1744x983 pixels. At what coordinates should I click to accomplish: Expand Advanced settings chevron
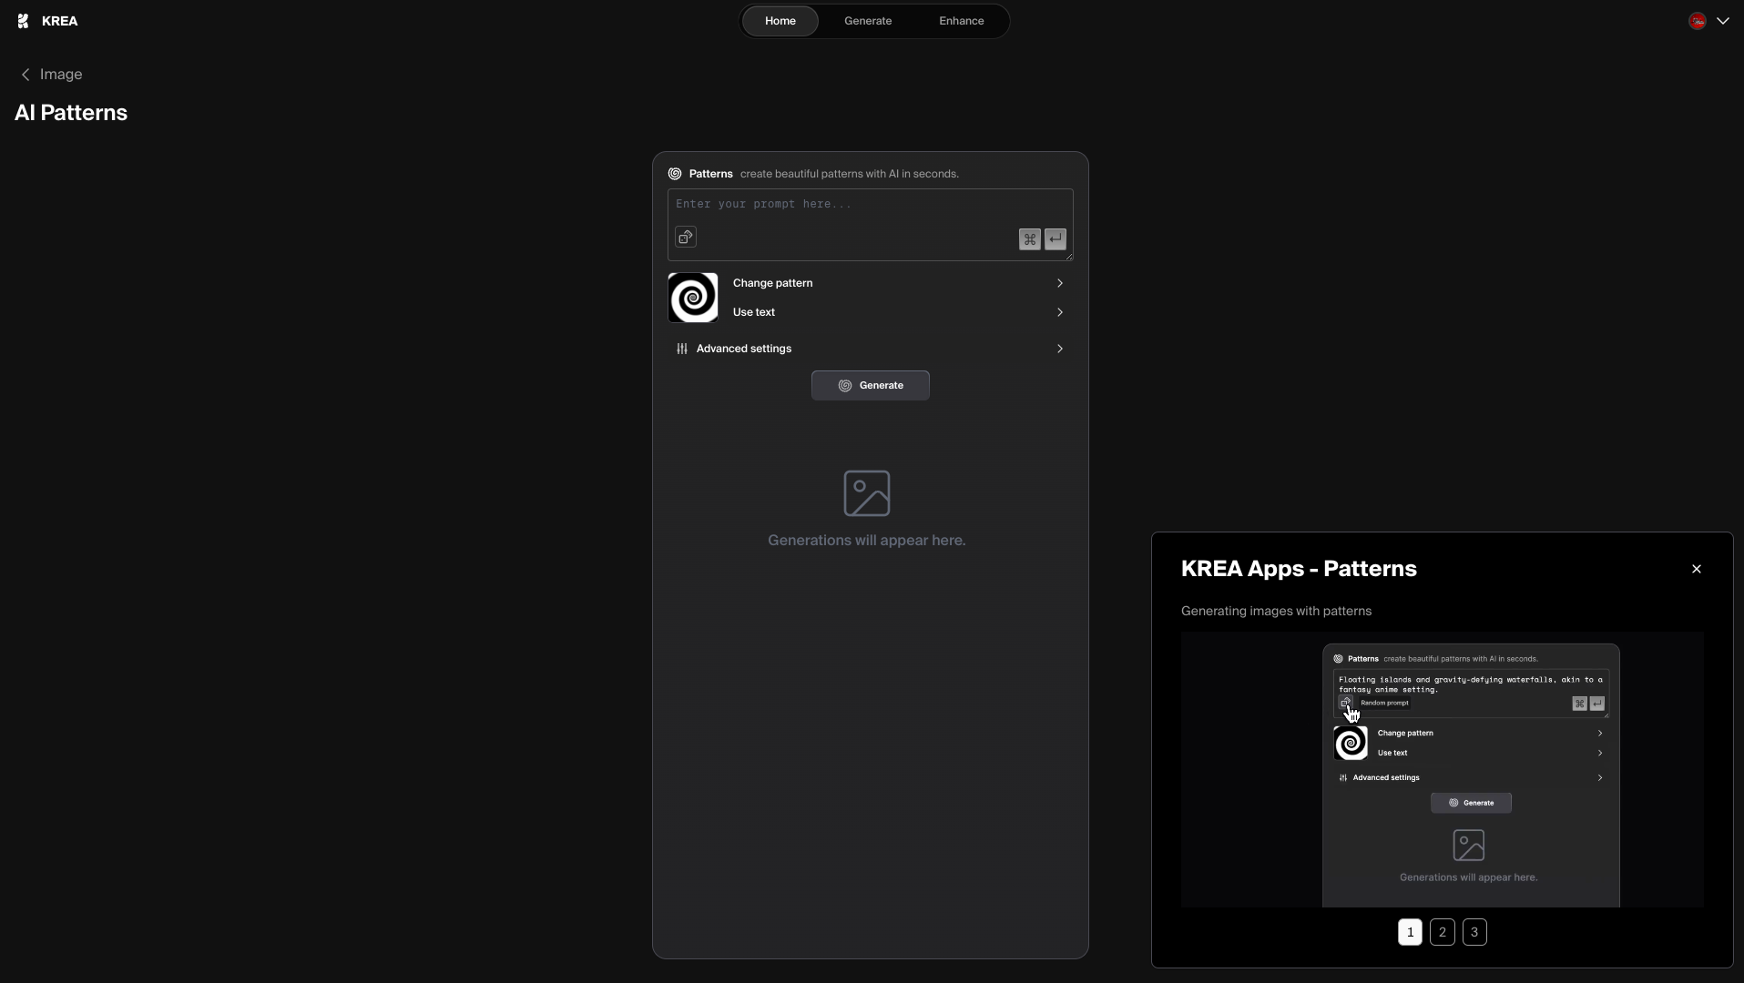pos(1059,349)
